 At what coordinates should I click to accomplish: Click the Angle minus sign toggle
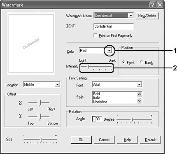(x=94, y=119)
